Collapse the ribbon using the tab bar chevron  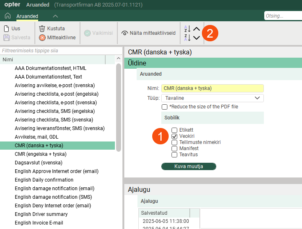point(55,16)
